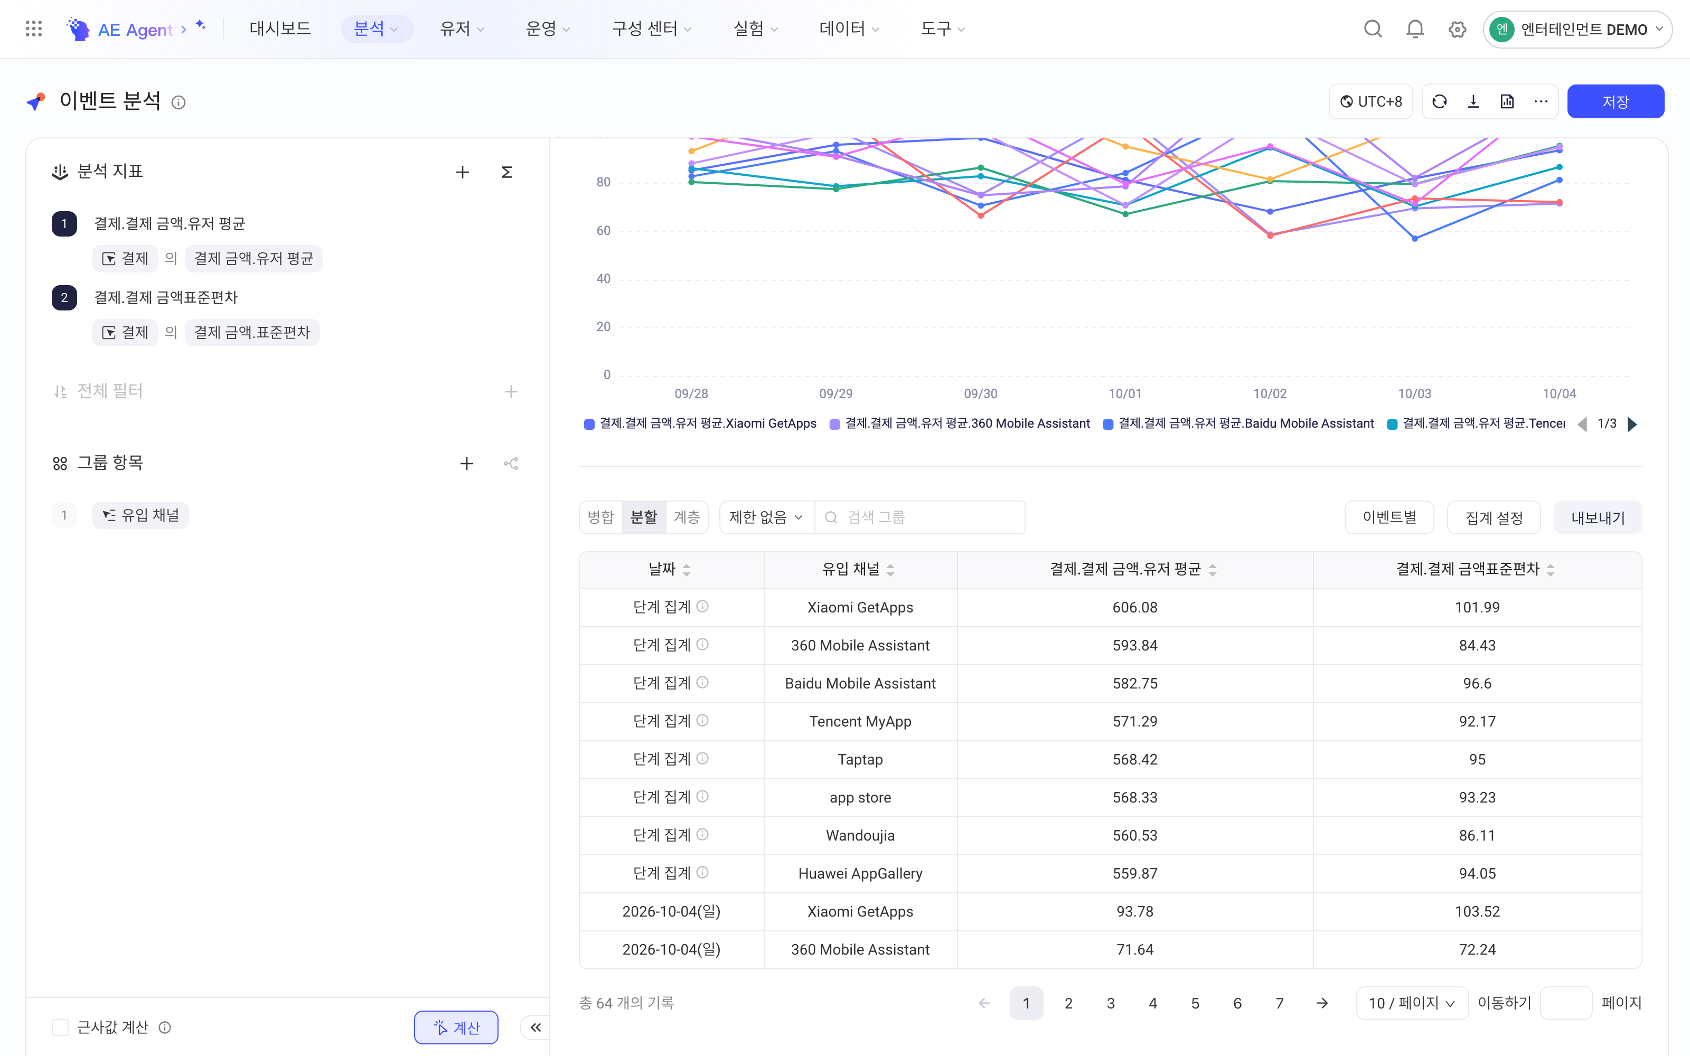Image resolution: width=1690 pixels, height=1056 pixels.
Task: Click the sigma formula icon
Action: [507, 172]
